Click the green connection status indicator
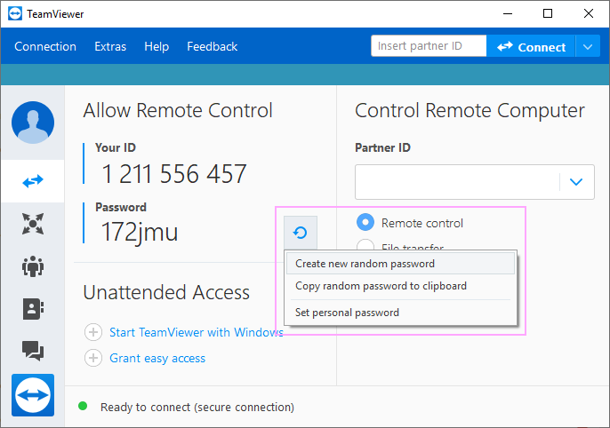The height and width of the screenshot is (428, 610). 83,406
